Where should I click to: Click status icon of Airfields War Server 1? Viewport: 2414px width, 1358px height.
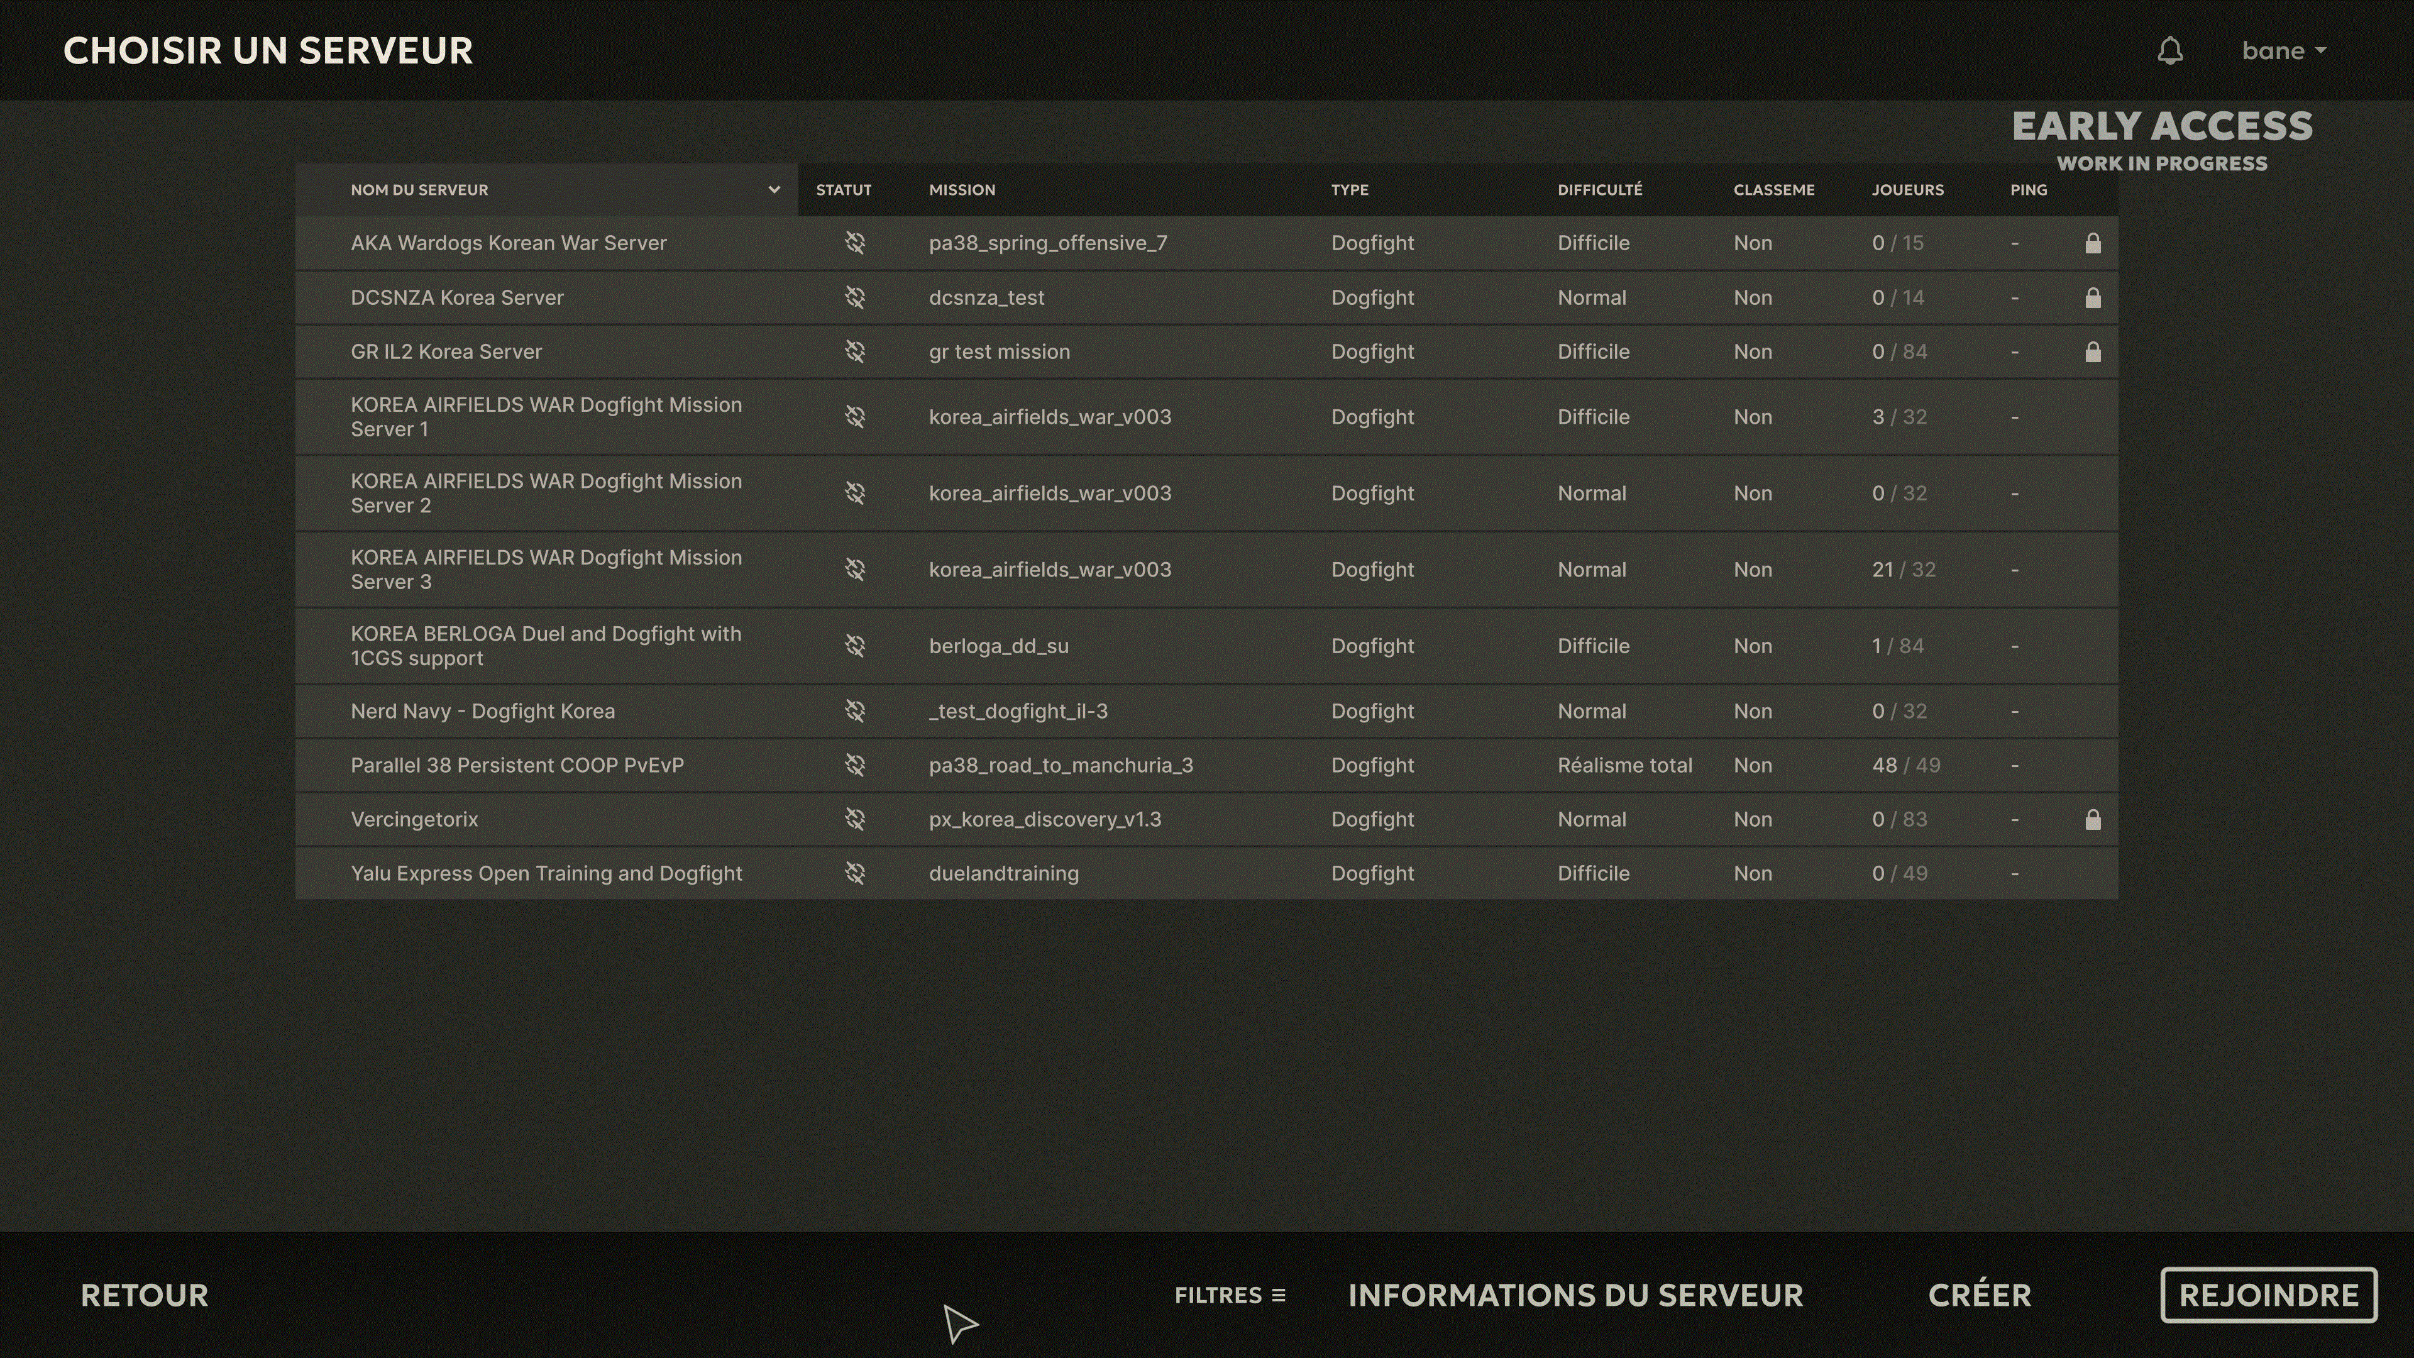855,416
